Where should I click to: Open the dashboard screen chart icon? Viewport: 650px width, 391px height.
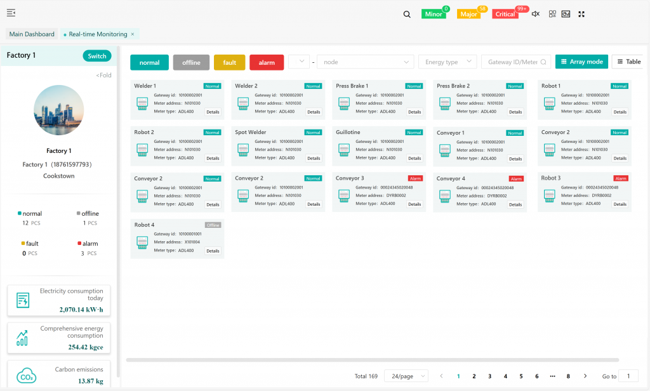pyautogui.click(x=566, y=14)
